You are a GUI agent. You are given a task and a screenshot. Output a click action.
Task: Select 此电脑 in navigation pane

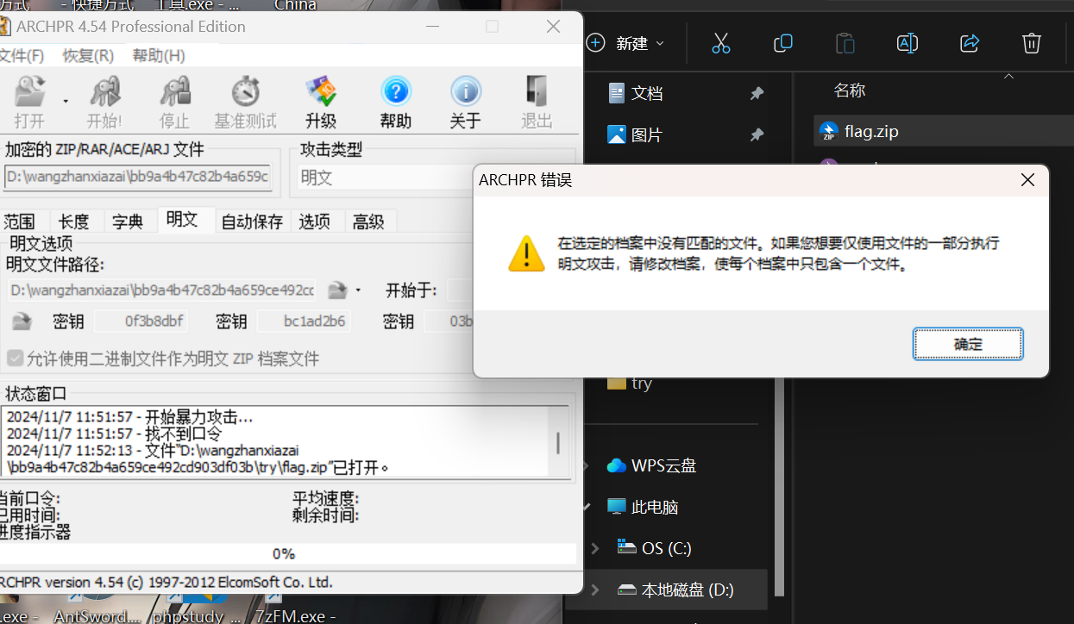(643, 507)
